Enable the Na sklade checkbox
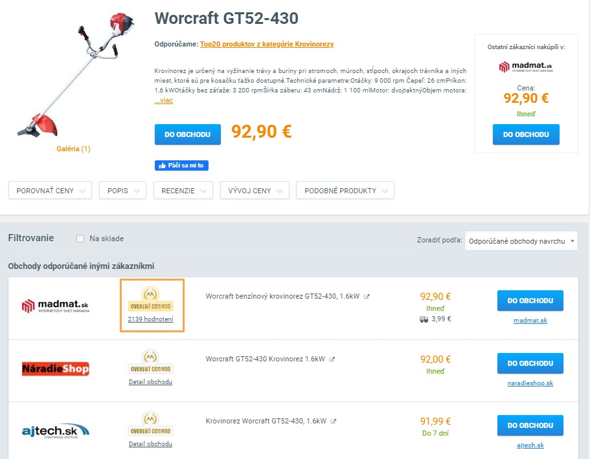 80,239
